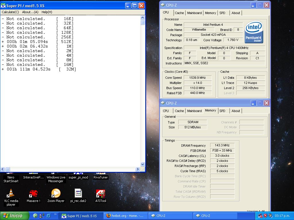The image size is (294, 220).
Task: Click the uTorrent quick launch icon
Action: click(x=35, y=215)
